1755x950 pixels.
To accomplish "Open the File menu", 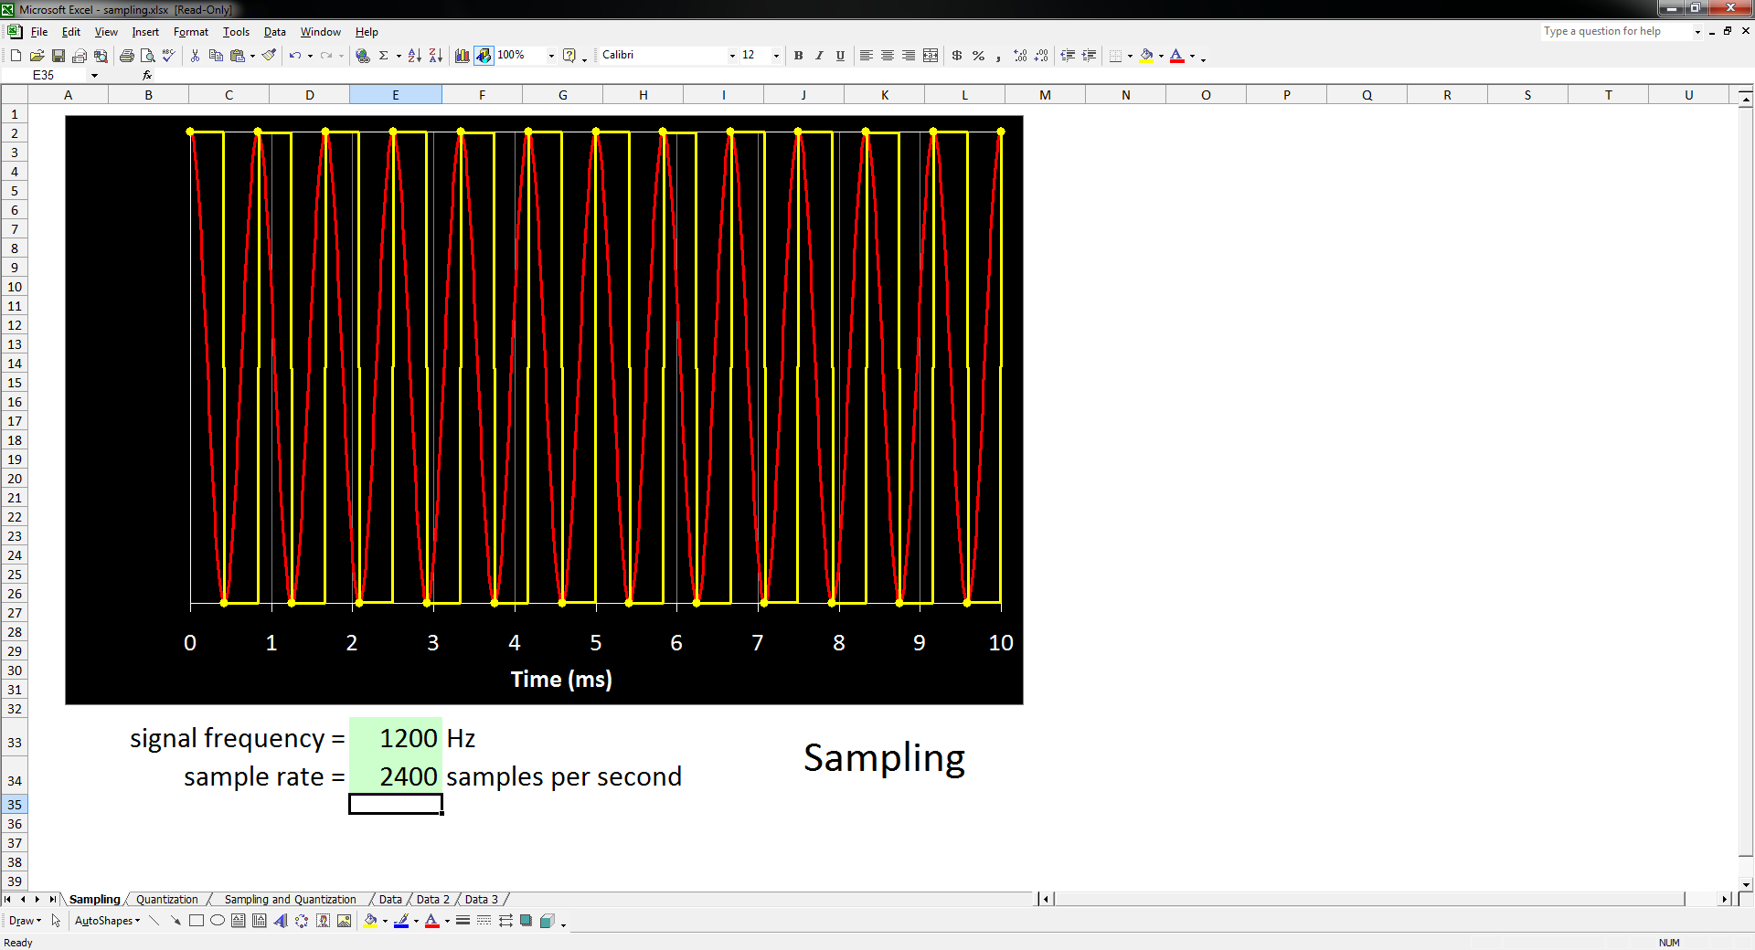I will click(39, 32).
